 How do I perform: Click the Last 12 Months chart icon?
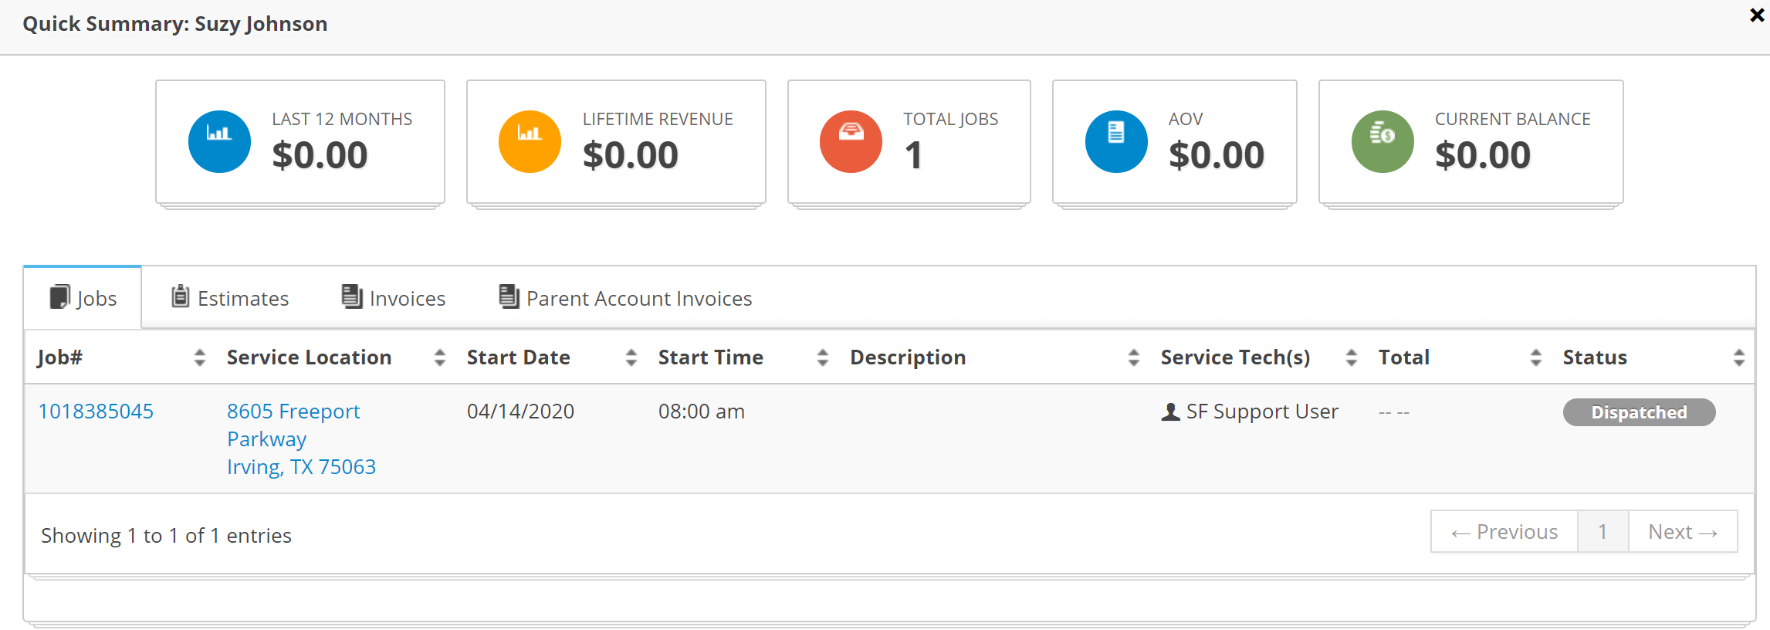pos(219,142)
